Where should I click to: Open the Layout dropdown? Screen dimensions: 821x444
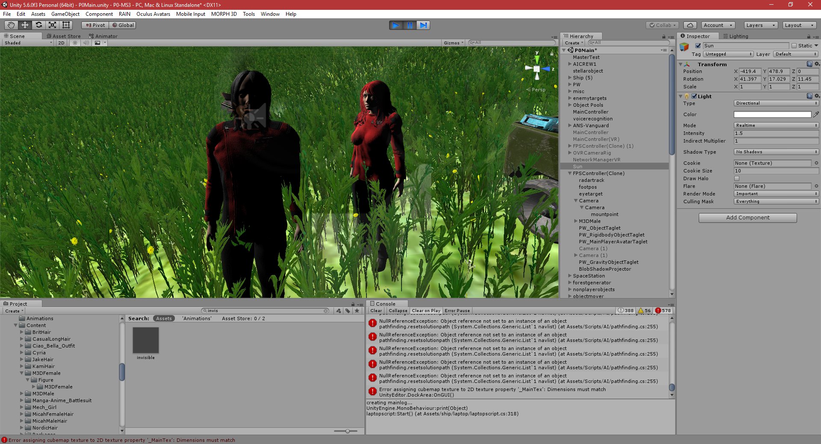[799, 25]
